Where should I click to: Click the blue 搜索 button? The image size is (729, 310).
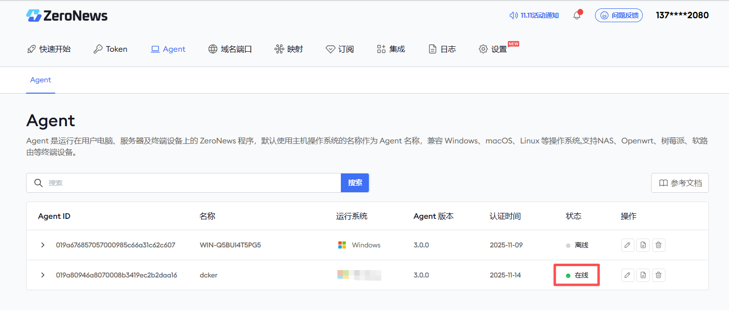tap(355, 183)
